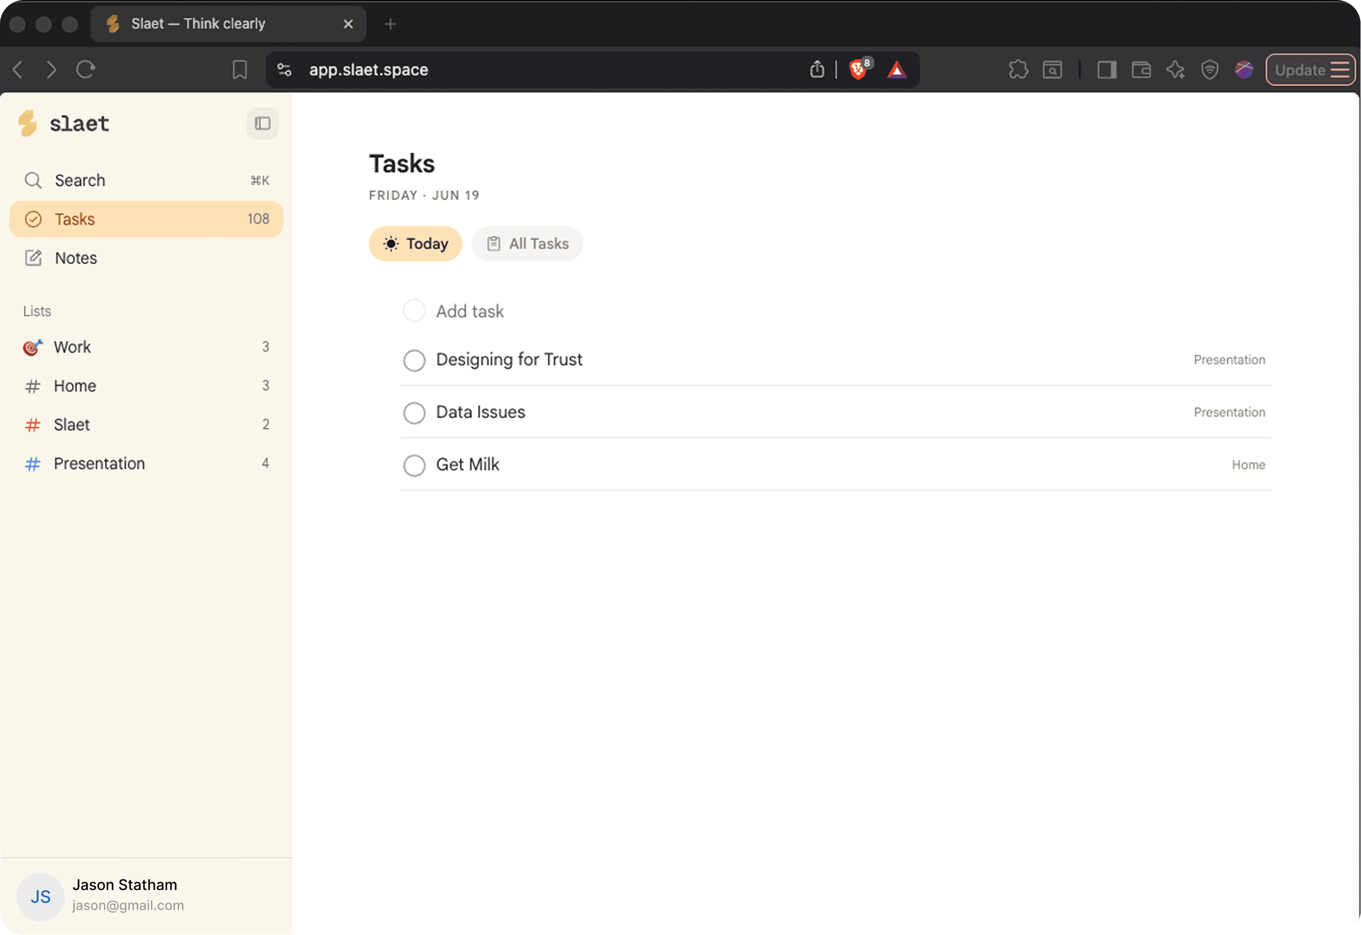The image size is (1361, 935).
Task: Open Search in the sidebar
Action: (146, 180)
